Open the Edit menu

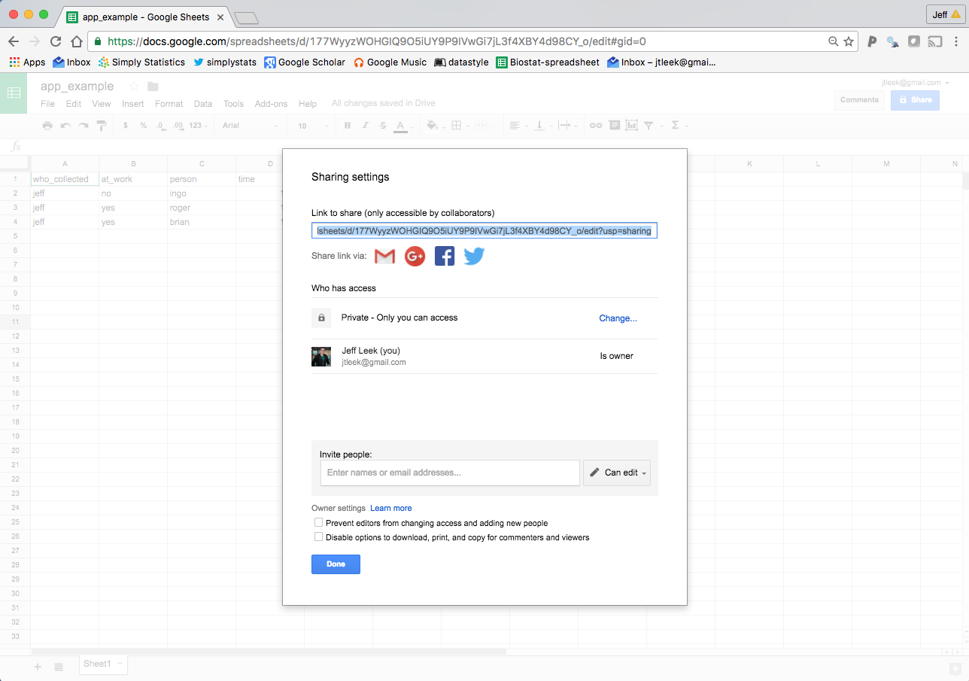[x=73, y=104]
